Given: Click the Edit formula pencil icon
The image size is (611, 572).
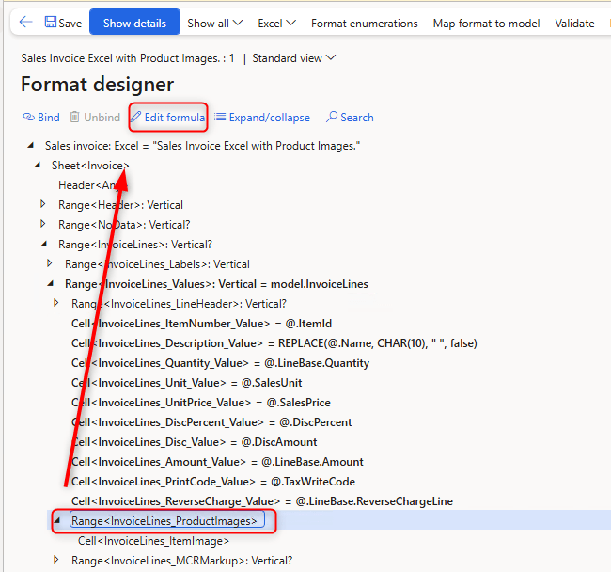Looking at the screenshot, I should pos(136,118).
